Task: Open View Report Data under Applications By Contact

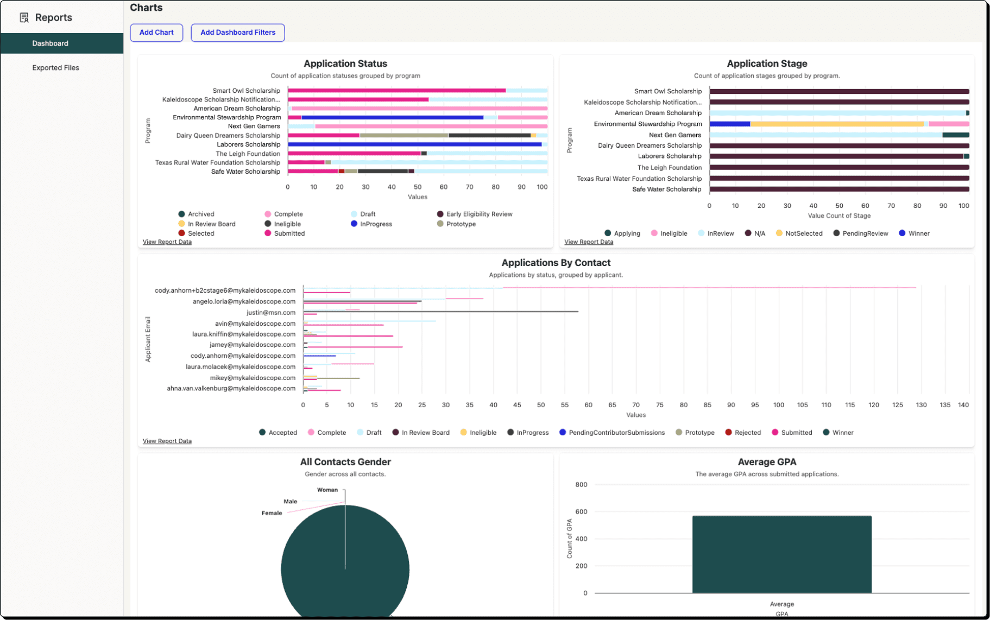Action: 167,441
